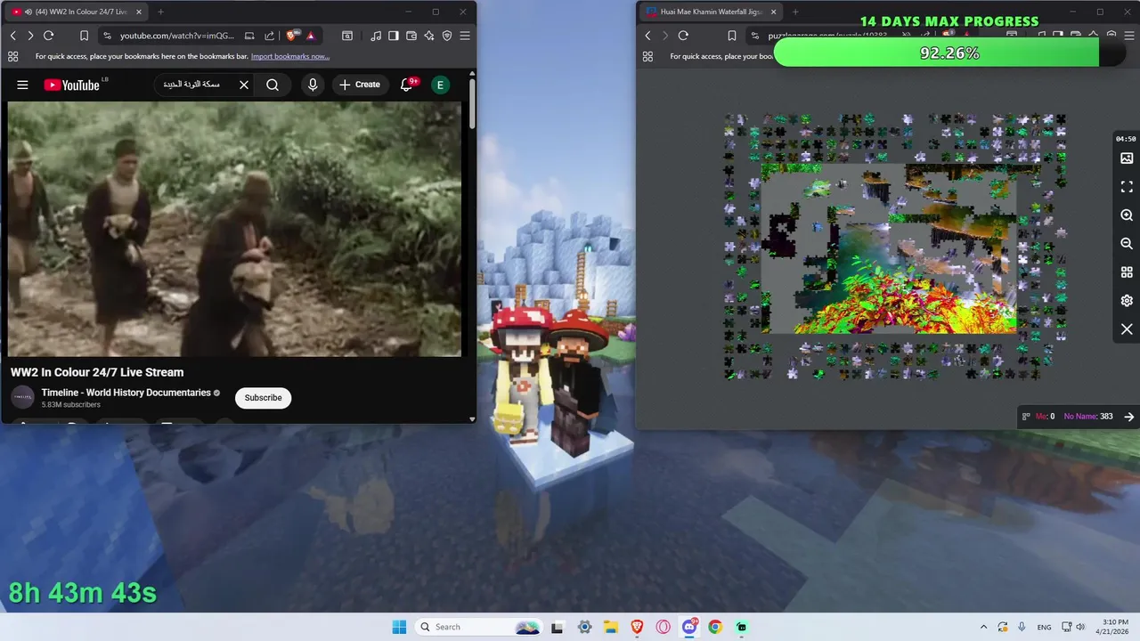
Task: Toggle the Brave sidebar panel
Action: [x=394, y=36]
